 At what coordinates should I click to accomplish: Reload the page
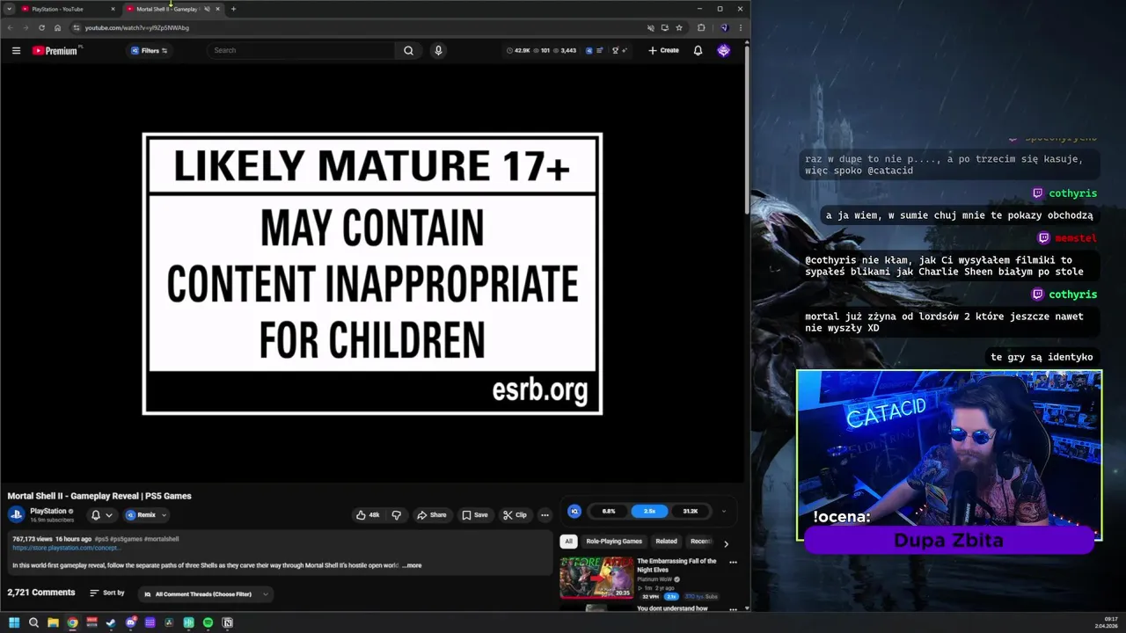(x=41, y=27)
